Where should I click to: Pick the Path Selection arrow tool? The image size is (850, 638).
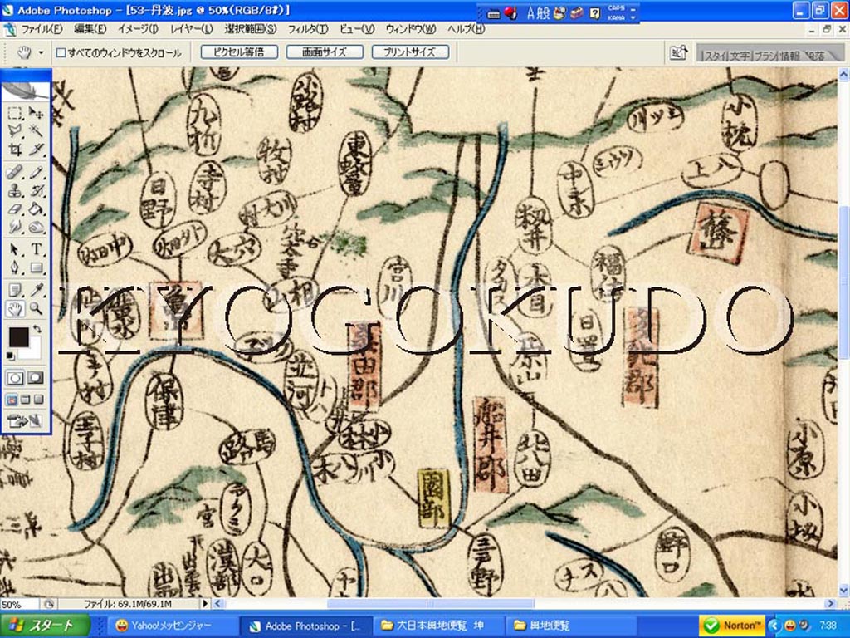coord(15,249)
